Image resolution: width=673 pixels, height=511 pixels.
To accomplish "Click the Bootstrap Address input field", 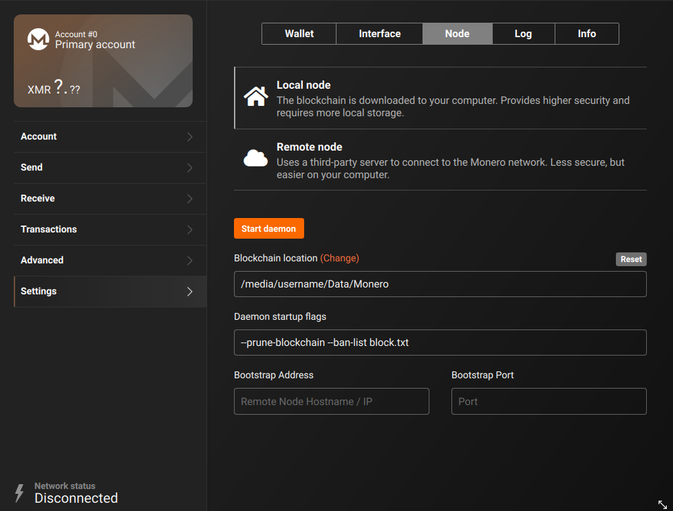I will [332, 401].
